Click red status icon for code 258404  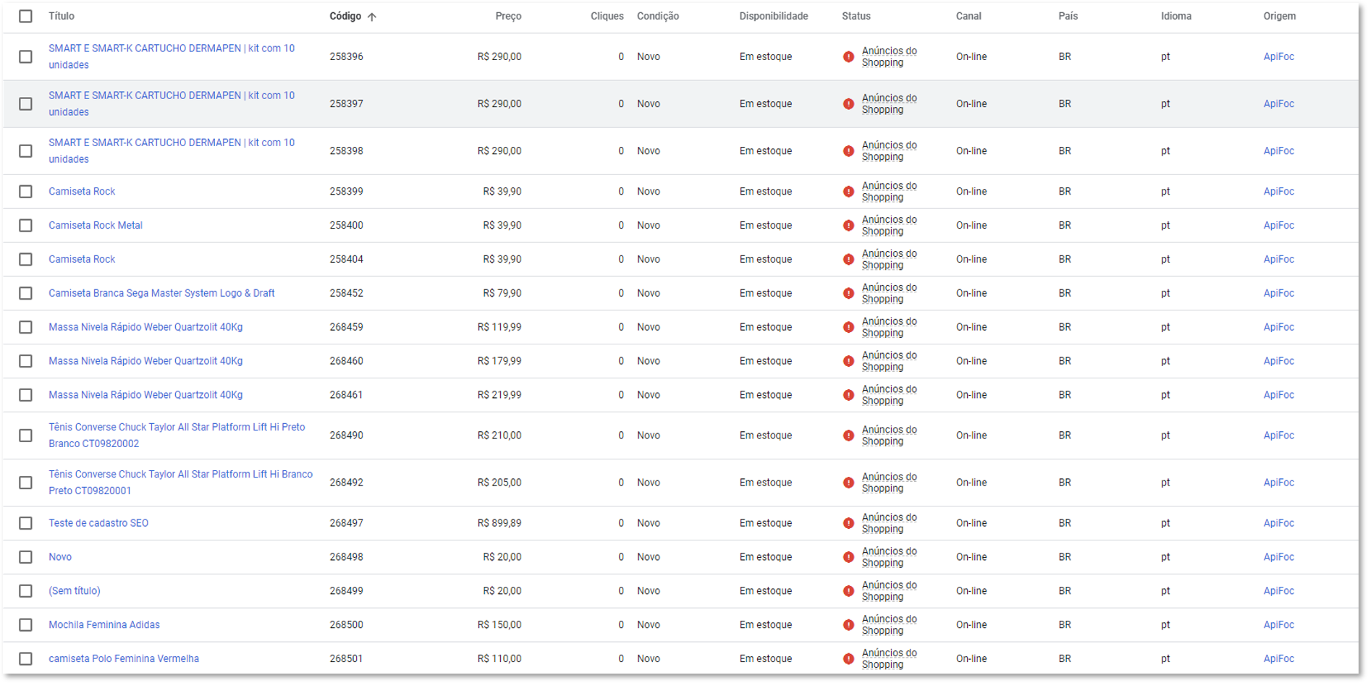(x=848, y=259)
